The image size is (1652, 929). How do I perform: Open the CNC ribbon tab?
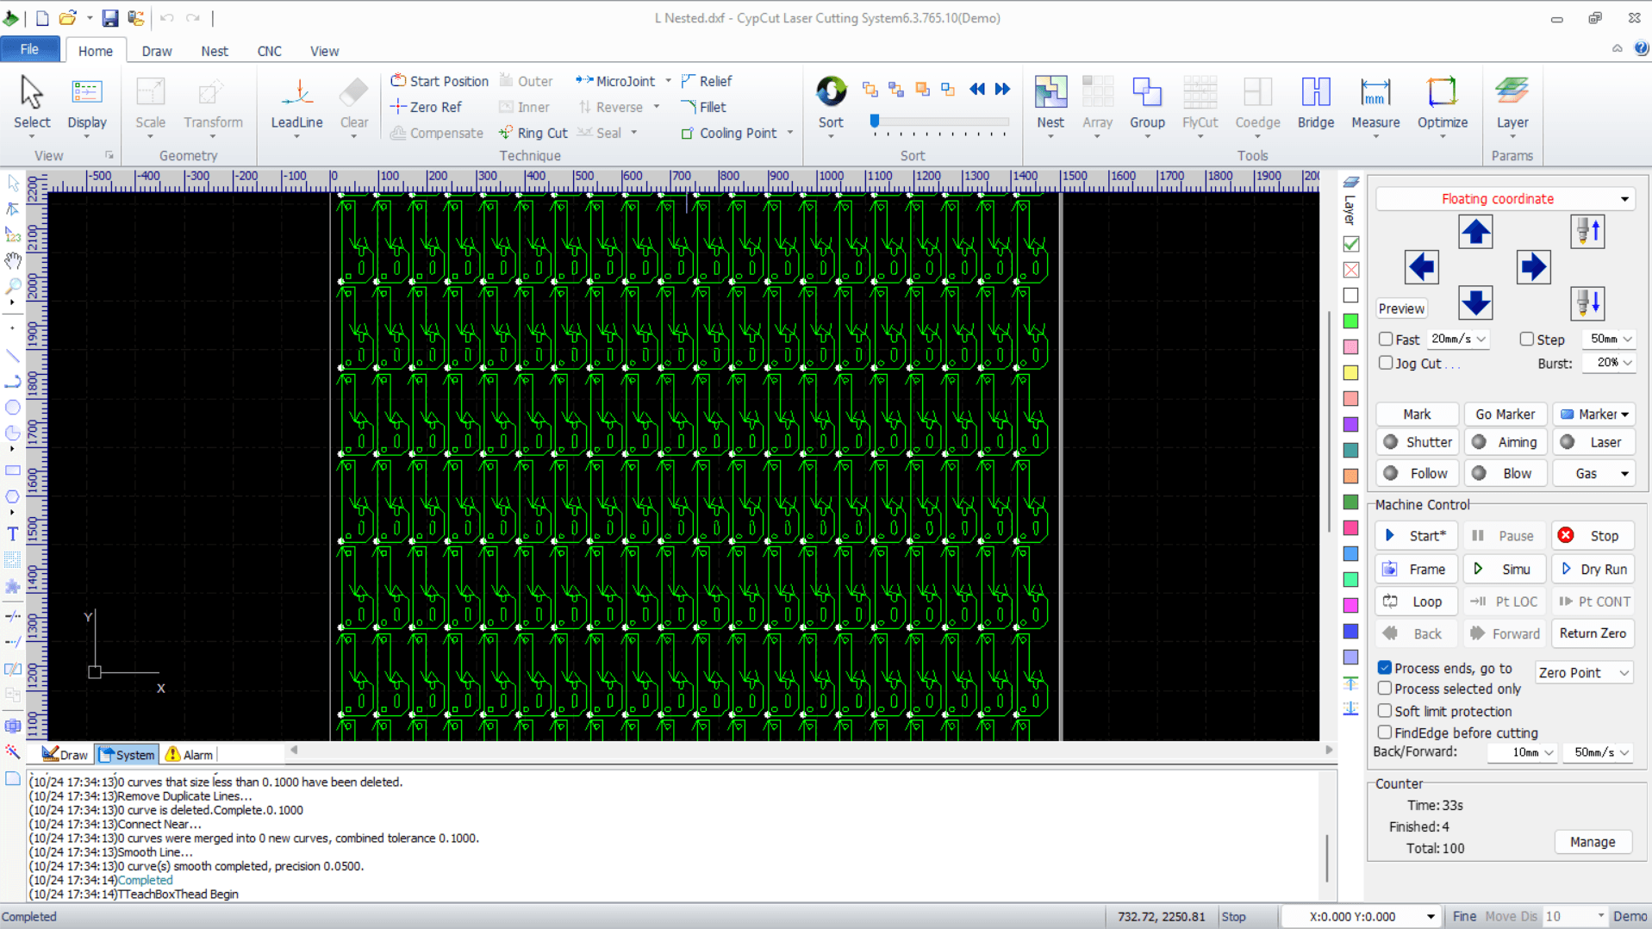click(270, 51)
